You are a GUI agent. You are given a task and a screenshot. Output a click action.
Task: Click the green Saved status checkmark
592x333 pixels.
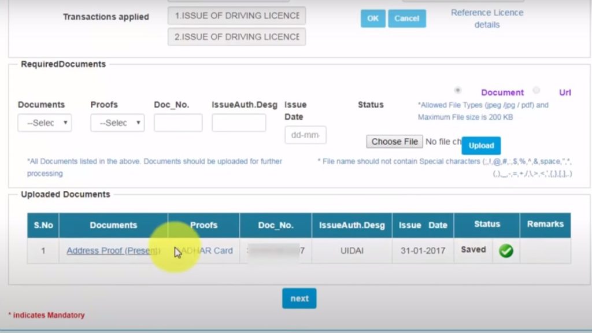click(506, 251)
